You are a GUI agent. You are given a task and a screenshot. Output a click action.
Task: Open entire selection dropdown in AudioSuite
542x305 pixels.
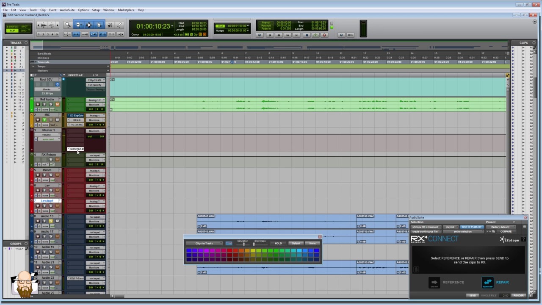click(463, 232)
